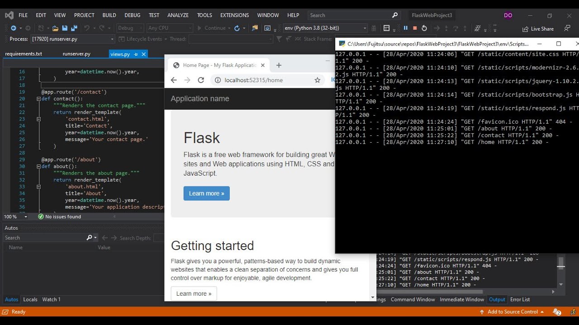
Task: Click the Navigate Backward arrow icon
Action: point(14,28)
